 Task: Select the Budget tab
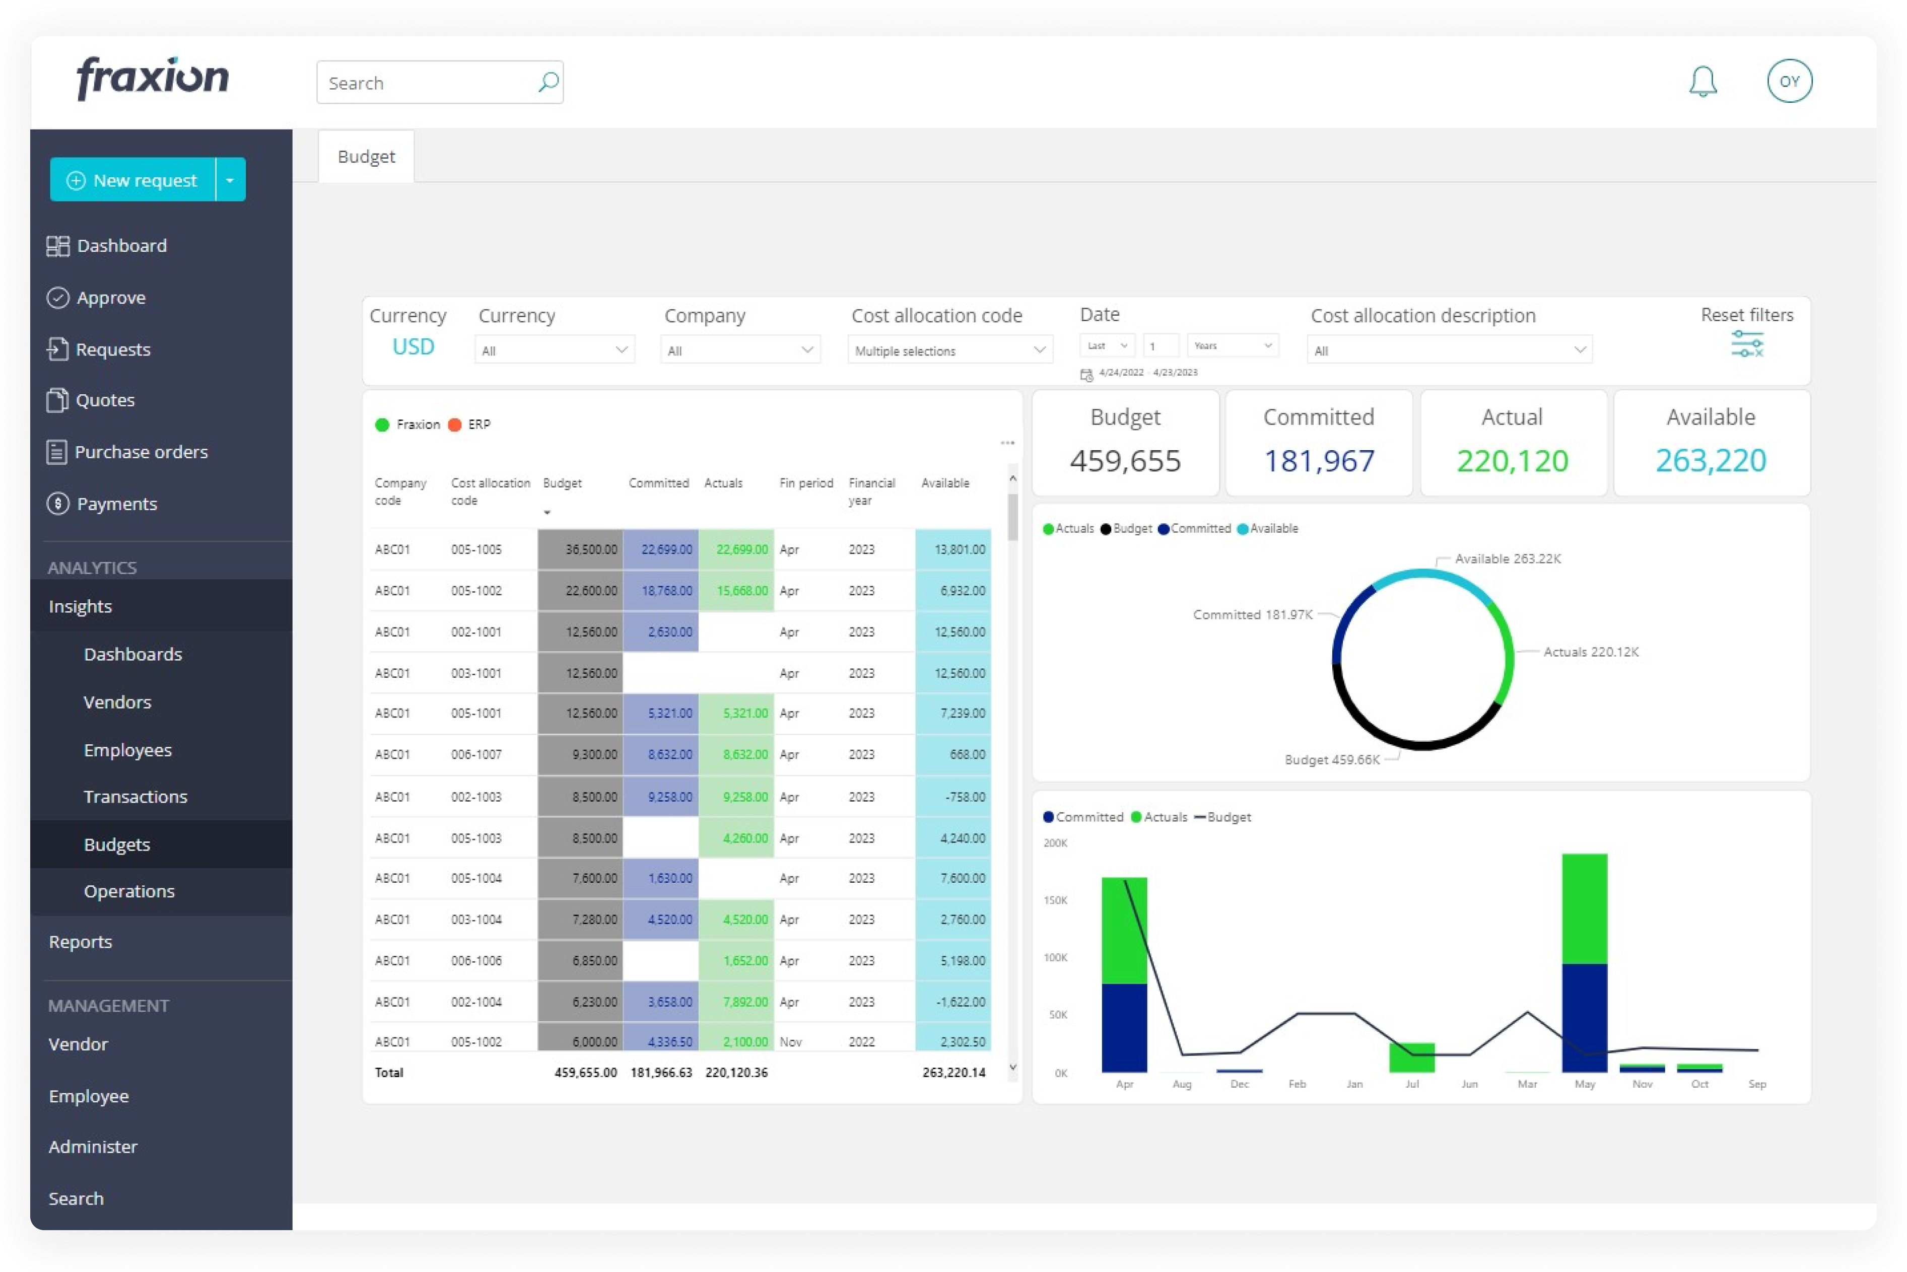tap(366, 157)
